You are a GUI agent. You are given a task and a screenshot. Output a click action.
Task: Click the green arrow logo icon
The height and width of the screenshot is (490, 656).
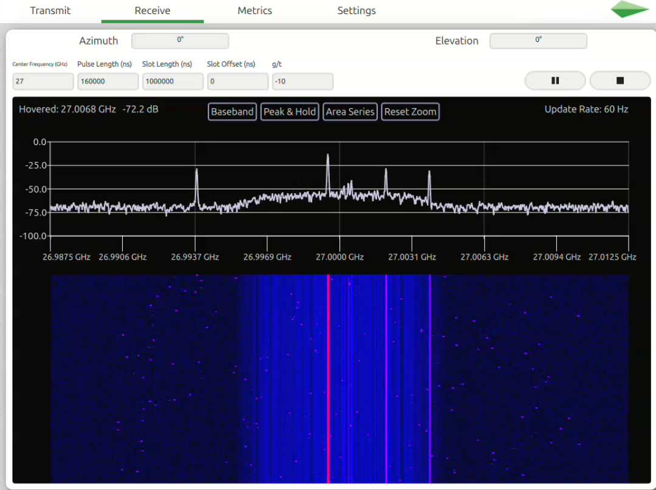[x=630, y=10]
